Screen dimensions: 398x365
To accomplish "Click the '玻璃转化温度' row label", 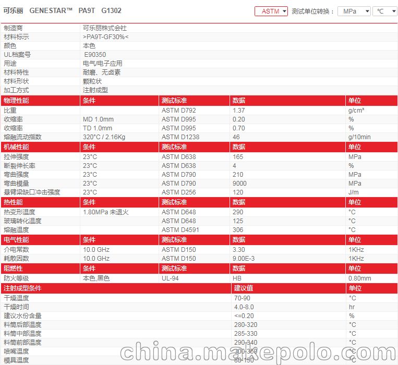I will pyautogui.click(x=22, y=221).
